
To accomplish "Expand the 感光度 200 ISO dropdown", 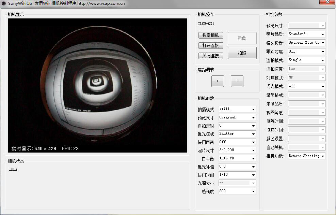I will pos(237,191).
